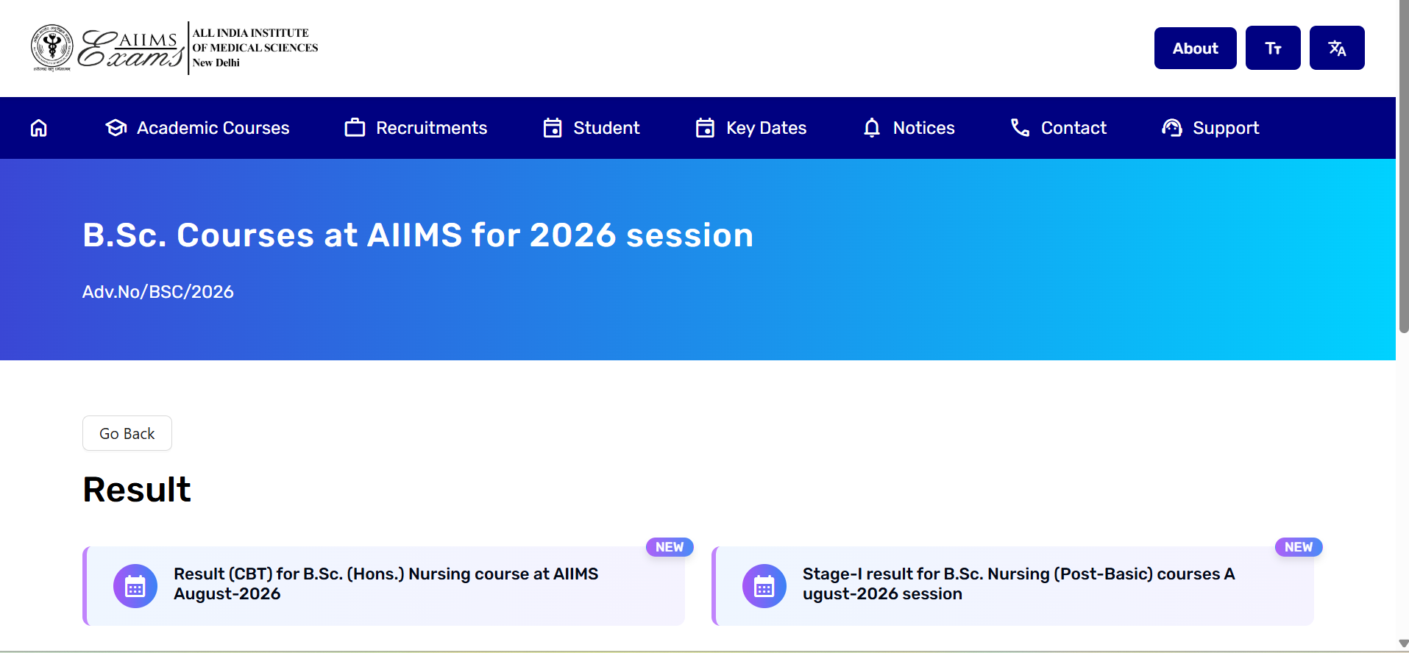
Task: Click the calendar icon beside Key Dates
Action: [x=705, y=128]
